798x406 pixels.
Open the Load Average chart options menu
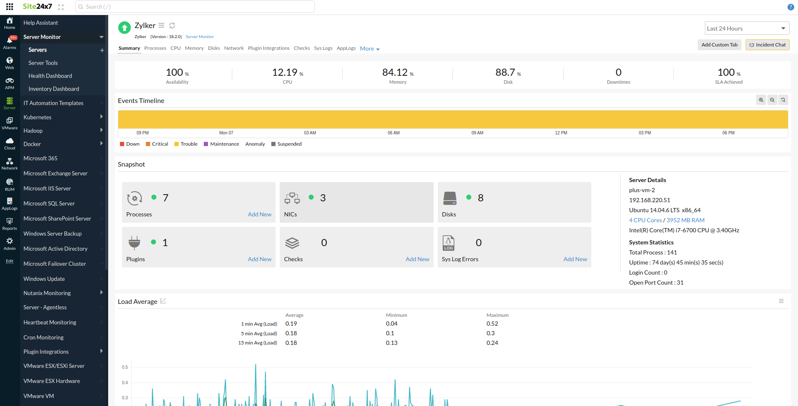tap(781, 301)
